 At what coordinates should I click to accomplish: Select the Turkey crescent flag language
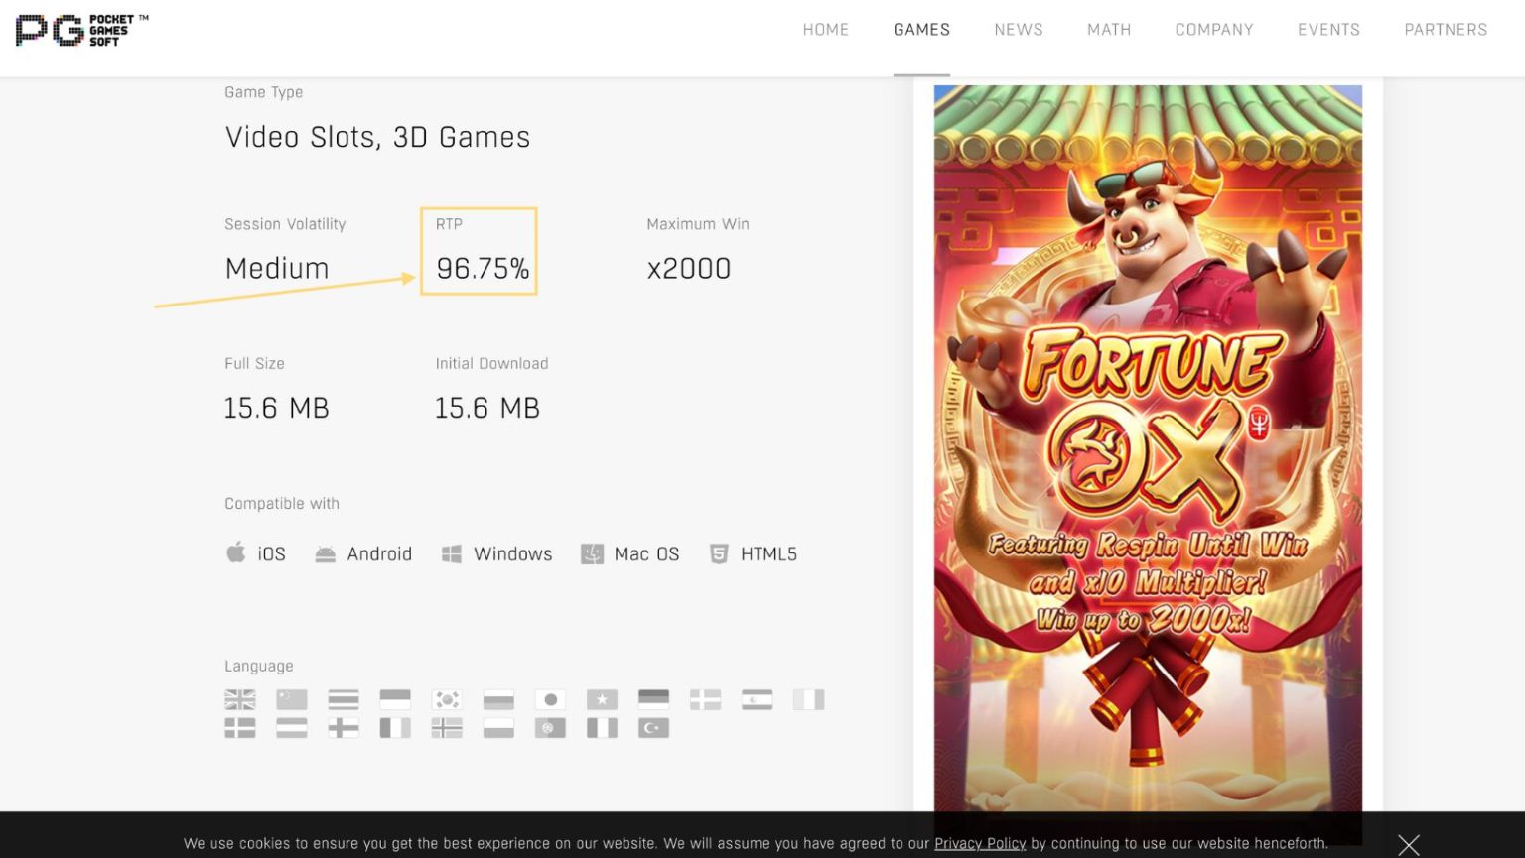pos(653,728)
